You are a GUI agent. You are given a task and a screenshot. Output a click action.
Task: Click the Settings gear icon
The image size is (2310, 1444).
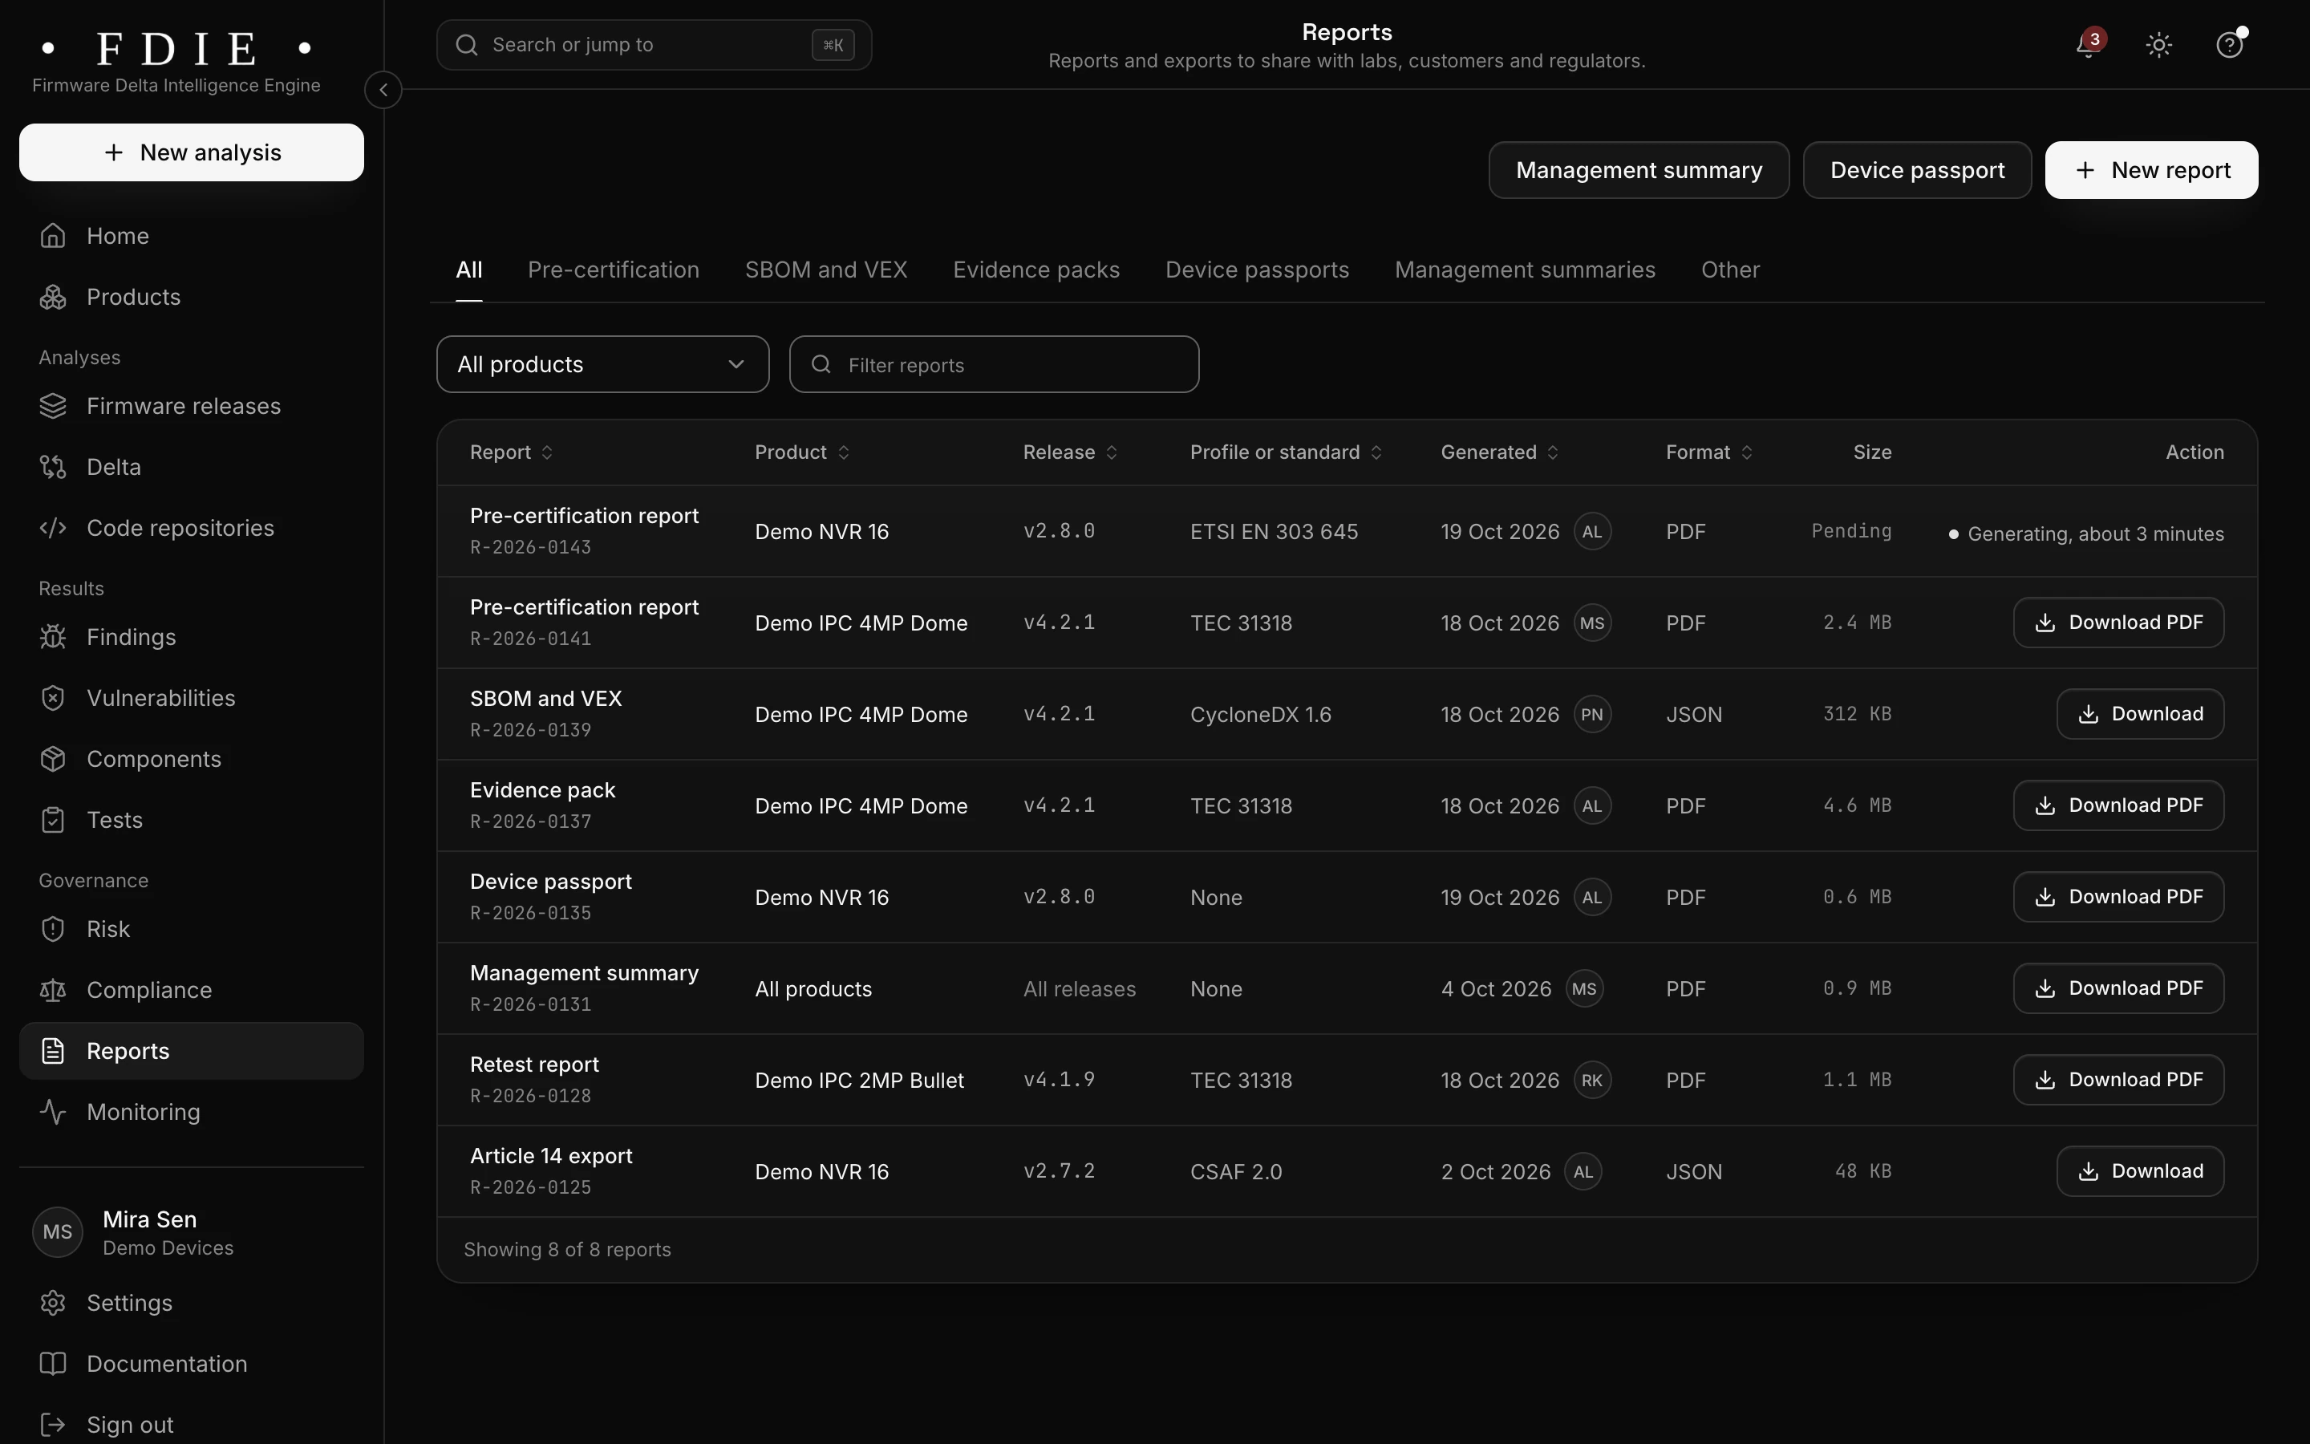pyautogui.click(x=54, y=1304)
